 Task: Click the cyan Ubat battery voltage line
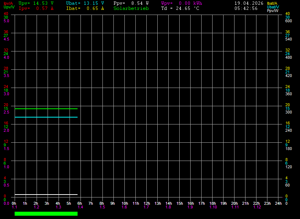click(x=46, y=117)
